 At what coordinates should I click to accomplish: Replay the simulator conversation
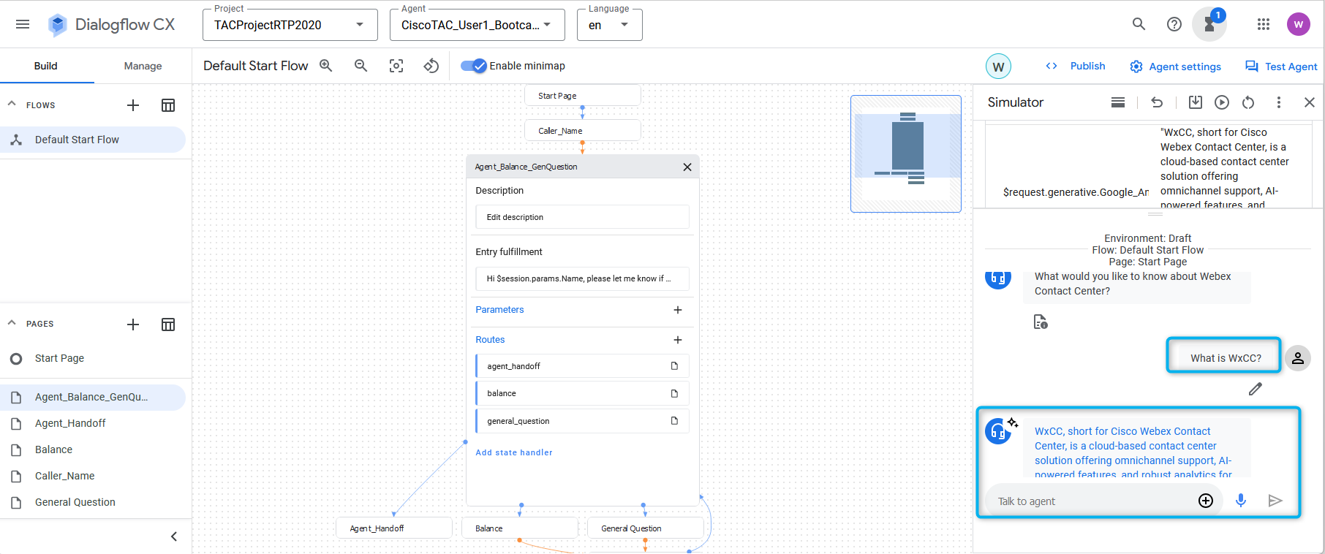pos(1222,102)
